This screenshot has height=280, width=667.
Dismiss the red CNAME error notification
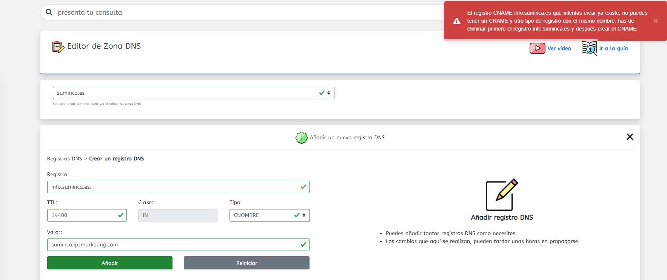point(656,21)
